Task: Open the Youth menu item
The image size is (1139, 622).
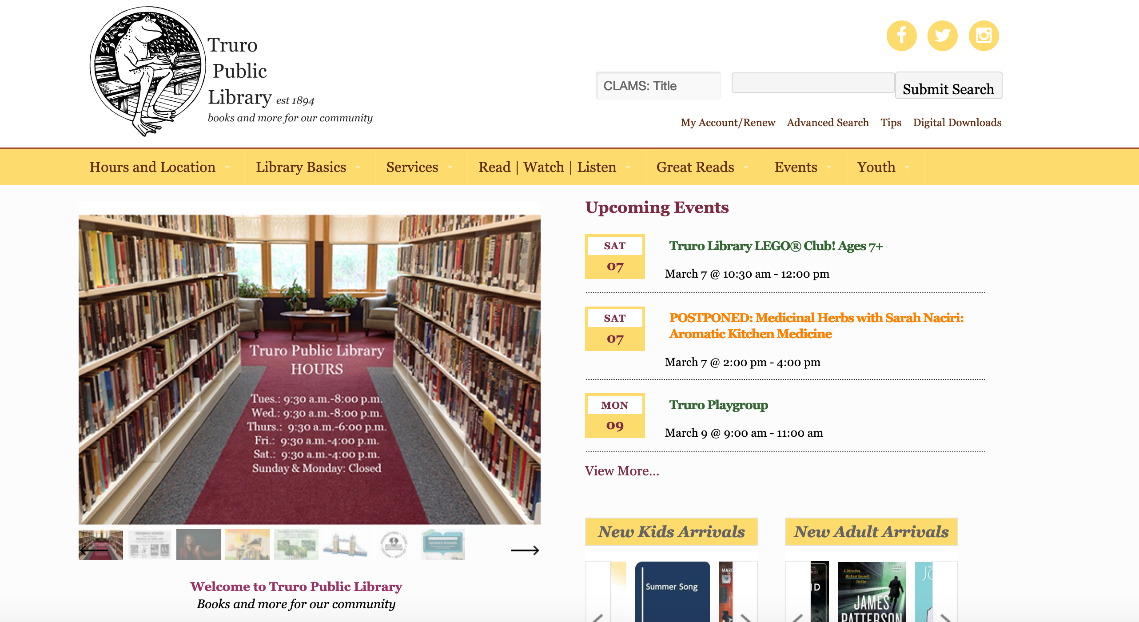Action: (x=876, y=167)
